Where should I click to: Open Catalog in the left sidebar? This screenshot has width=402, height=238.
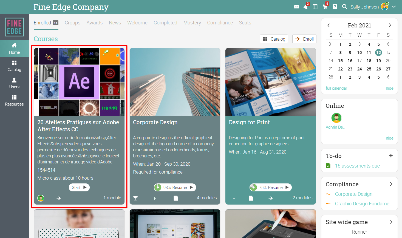tap(14, 66)
